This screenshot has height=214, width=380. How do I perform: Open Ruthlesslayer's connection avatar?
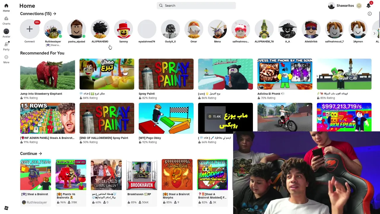tap(53, 29)
